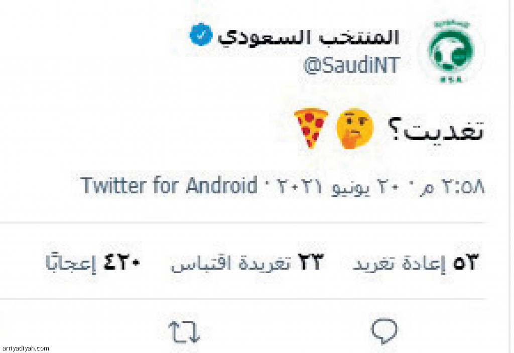Click the إعجابًا likes label
This screenshot has height=353, width=514.
(70, 263)
